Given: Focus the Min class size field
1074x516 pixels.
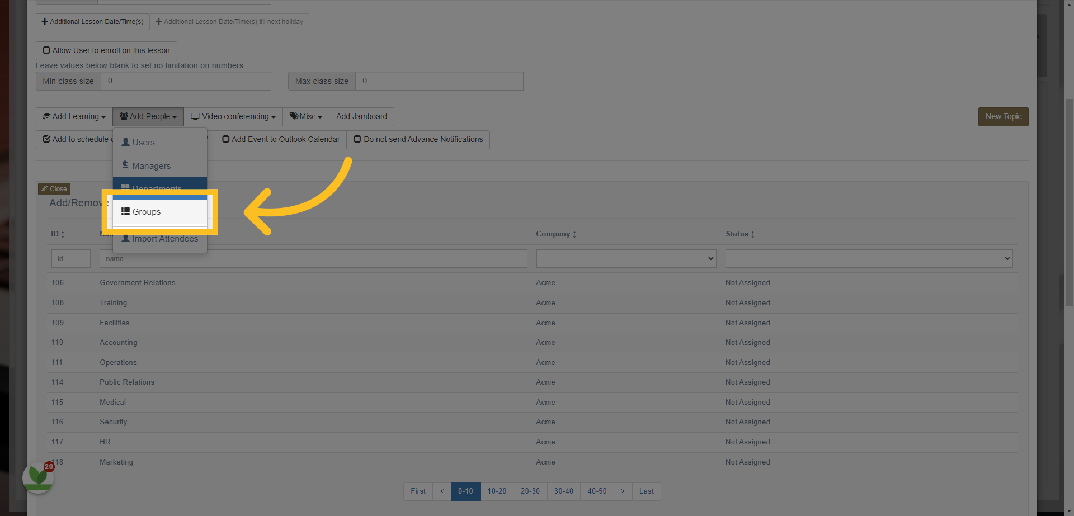Looking at the screenshot, I should (186, 81).
